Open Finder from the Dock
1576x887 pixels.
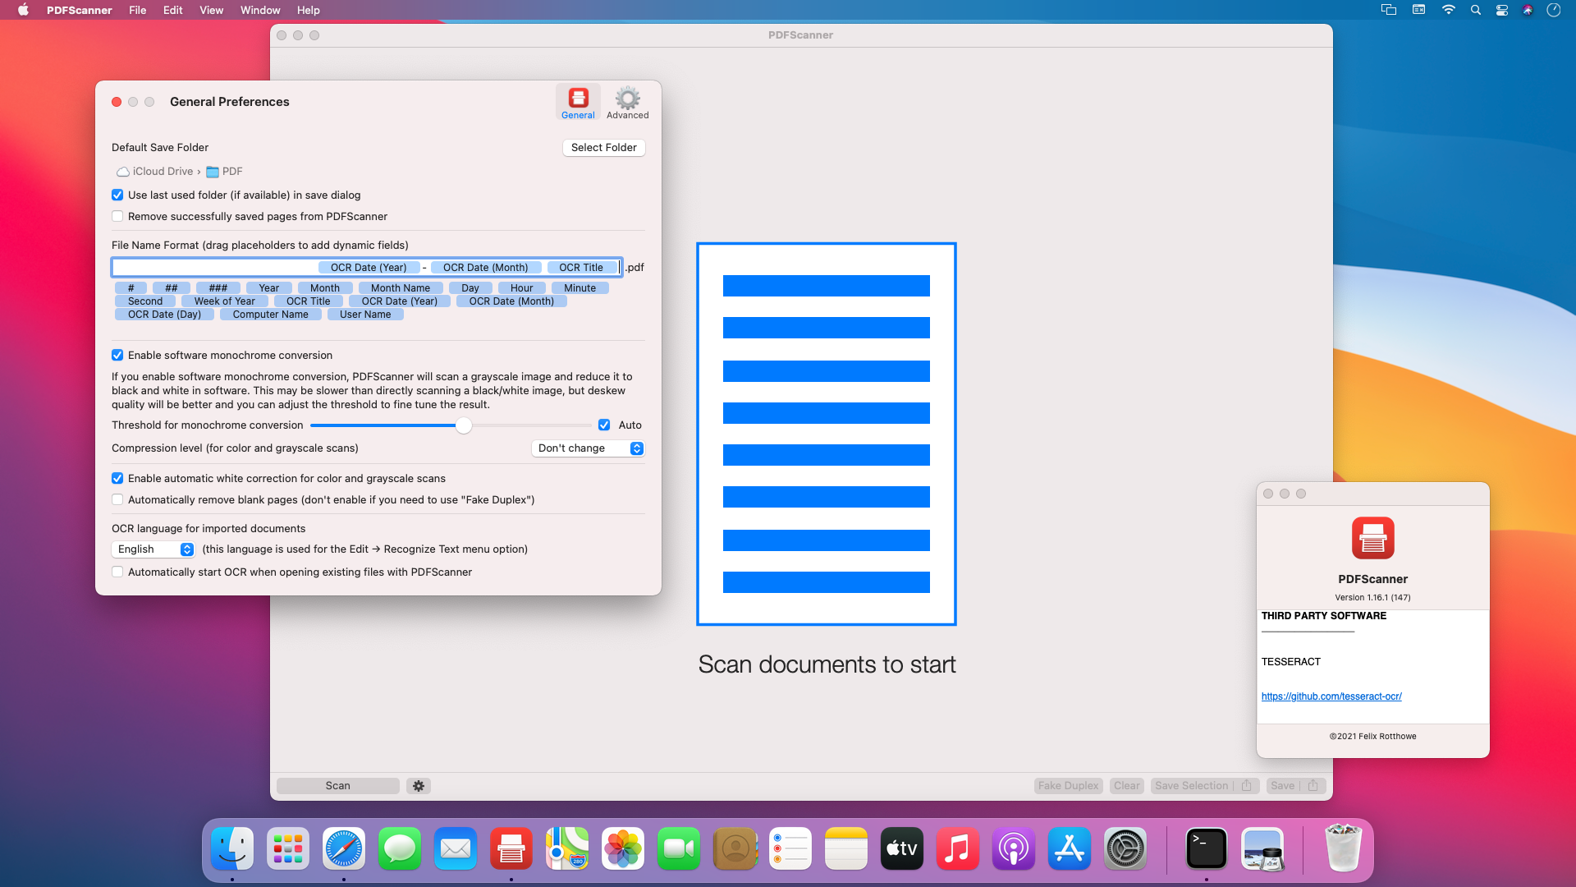click(232, 848)
